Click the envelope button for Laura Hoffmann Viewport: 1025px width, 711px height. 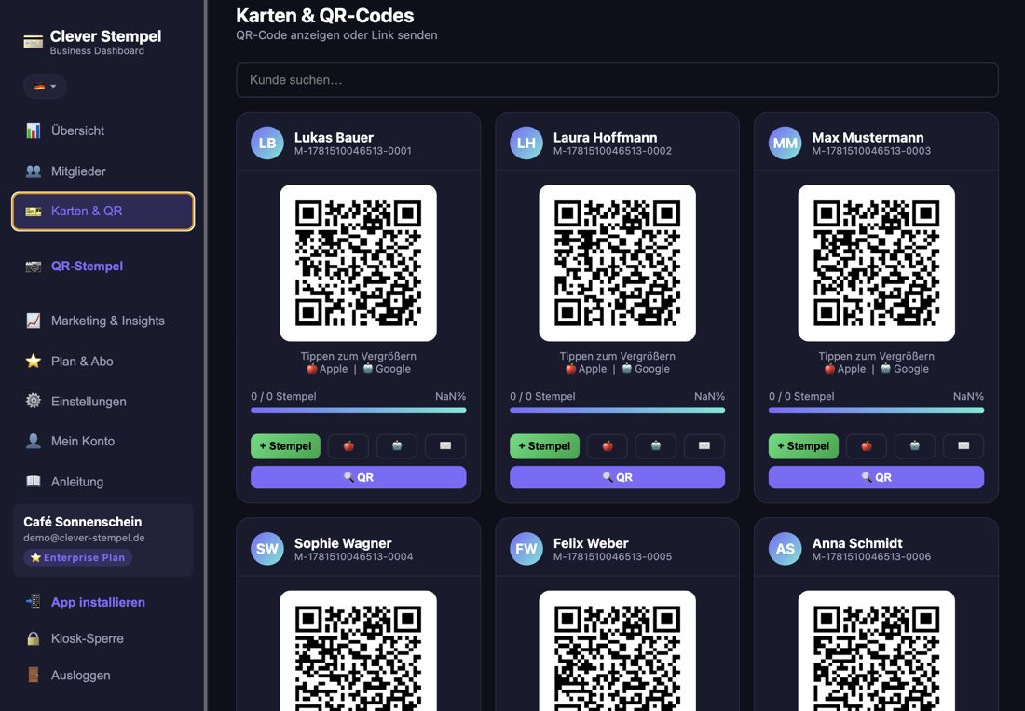(x=704, y=446)
